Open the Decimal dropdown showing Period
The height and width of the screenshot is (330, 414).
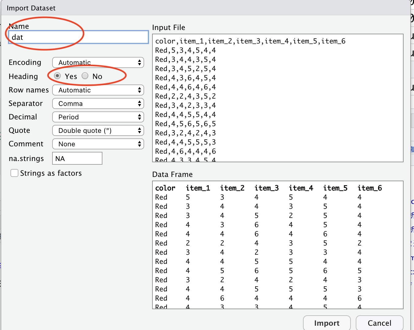coord(98,117)
